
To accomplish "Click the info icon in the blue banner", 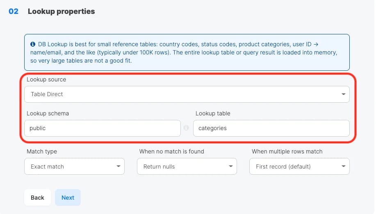I will click(x=33, y=44).
